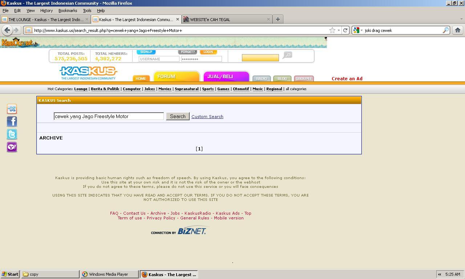
Task: Click the Search button
Action: 178,116
